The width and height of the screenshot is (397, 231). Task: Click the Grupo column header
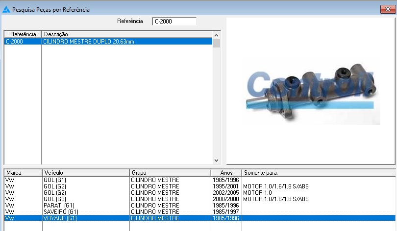tap(170, 173)
